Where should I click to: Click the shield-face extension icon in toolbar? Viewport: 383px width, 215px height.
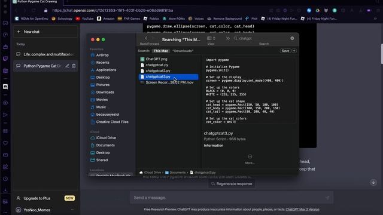326,11
